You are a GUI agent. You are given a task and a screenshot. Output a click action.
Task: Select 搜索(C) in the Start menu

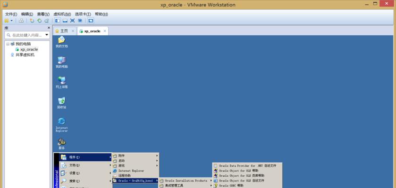(x=85, y=180)
